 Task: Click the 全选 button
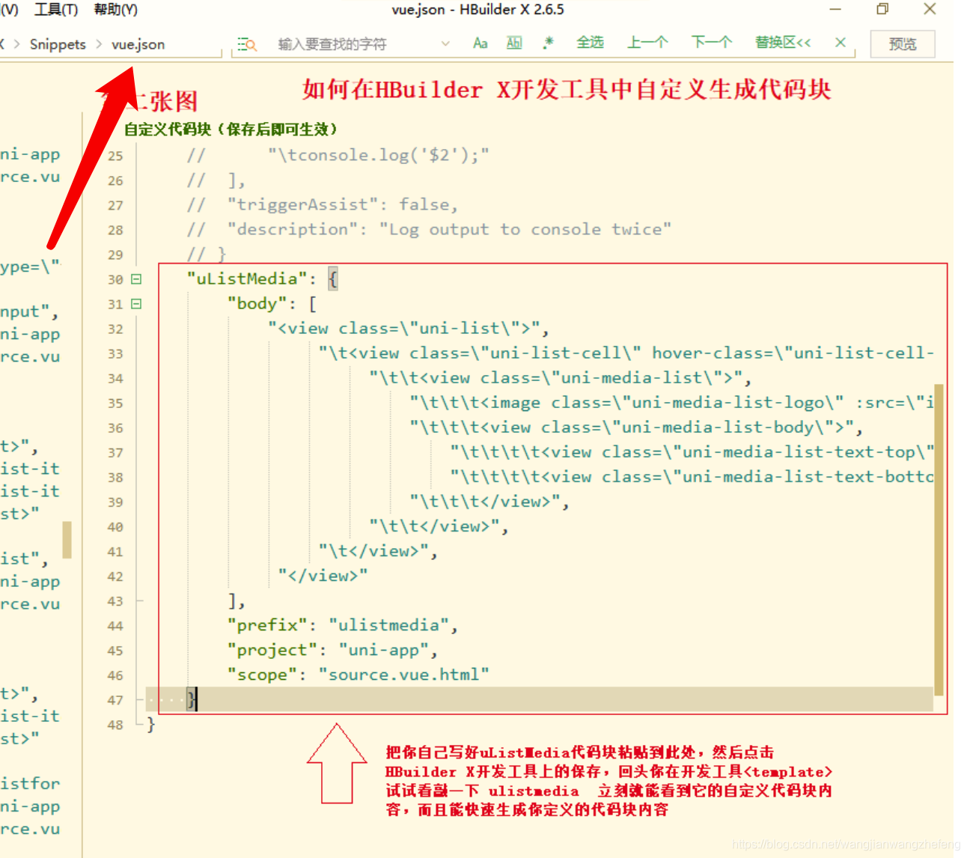(x=590, y=43)
